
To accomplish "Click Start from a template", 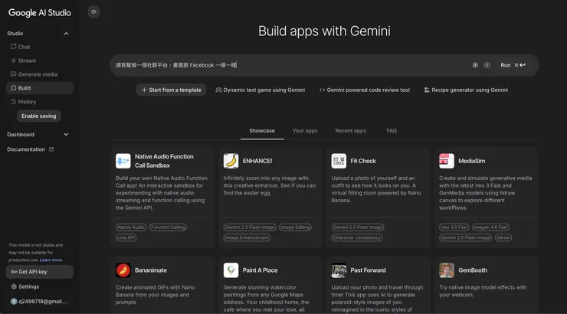I will click(x=171, y=90).
